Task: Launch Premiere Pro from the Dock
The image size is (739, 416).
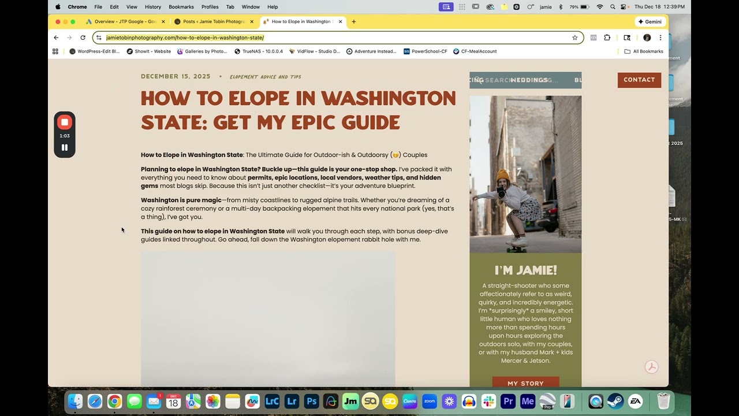Action: tap(508, 401)
